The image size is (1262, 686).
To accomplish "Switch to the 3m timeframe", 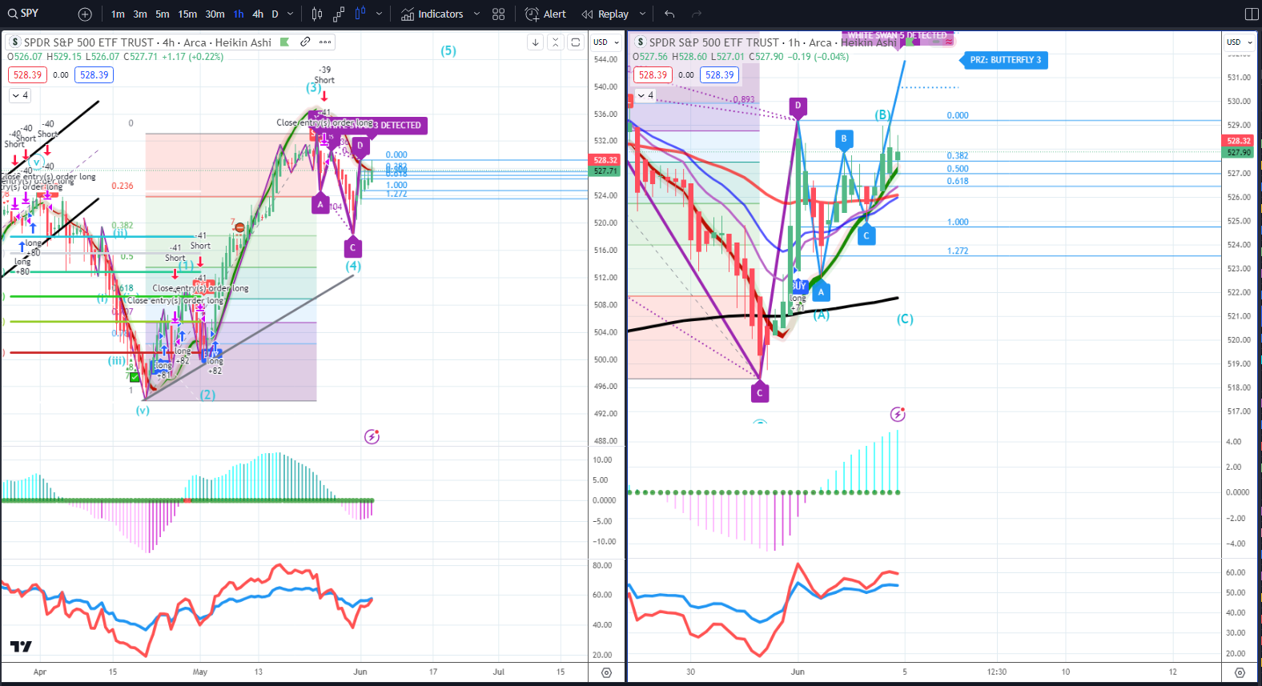I will [x=140, y=14].
